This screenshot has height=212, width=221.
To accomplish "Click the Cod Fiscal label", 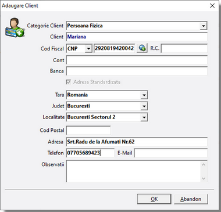I will point(52,49).
